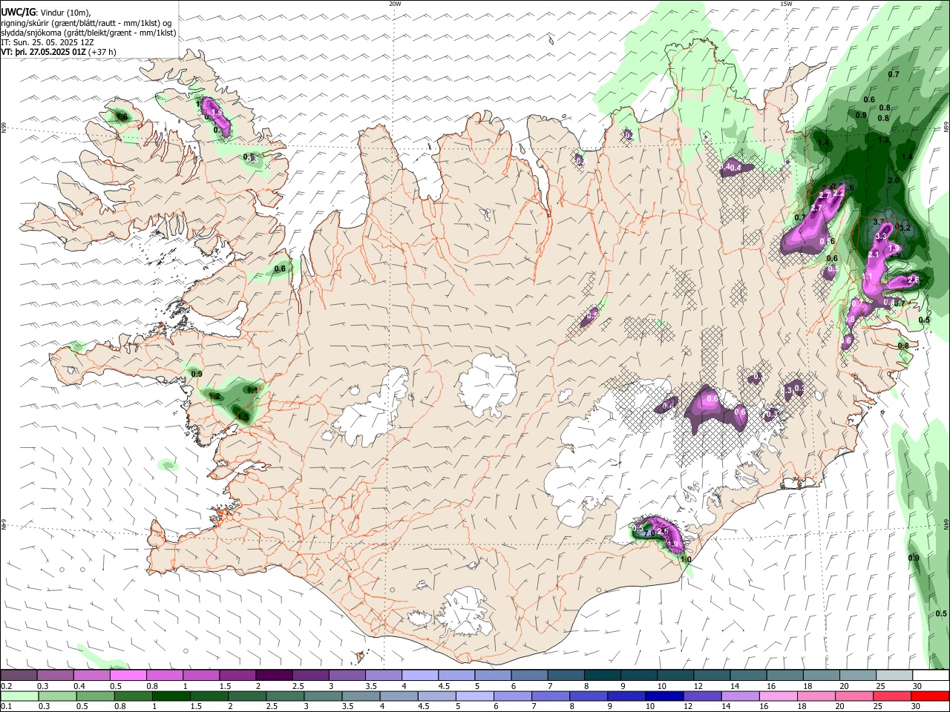Click the bright pink 0.5 swatch in top scale
Viewport: 950px width, 712px height.
(x=128, y=676)
